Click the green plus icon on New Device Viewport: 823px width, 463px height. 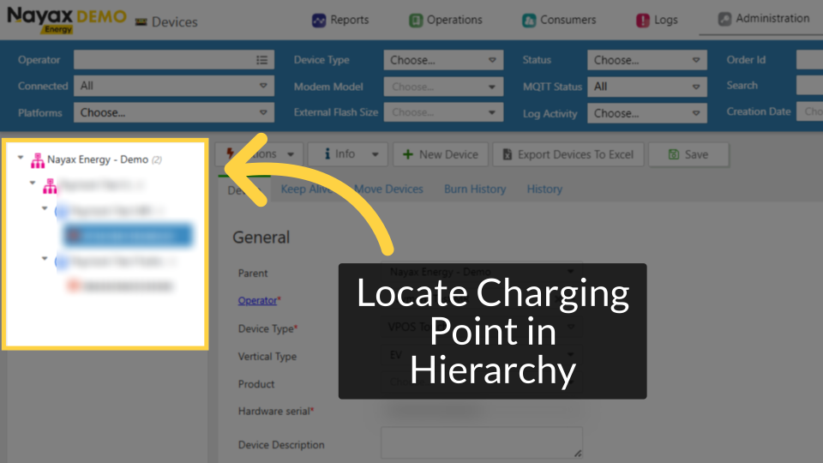point(407,154)
